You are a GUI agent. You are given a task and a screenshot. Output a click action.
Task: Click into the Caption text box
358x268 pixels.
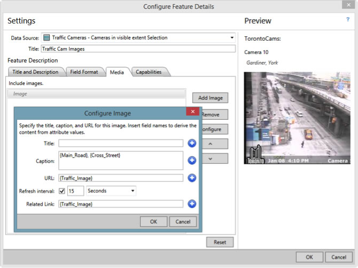121,160
